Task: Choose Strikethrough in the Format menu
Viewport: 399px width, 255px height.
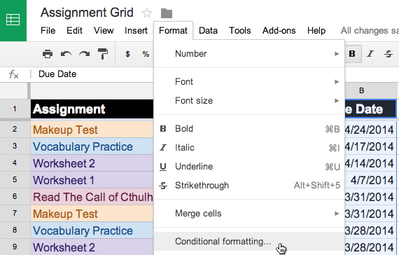Action: click(249, 185)
